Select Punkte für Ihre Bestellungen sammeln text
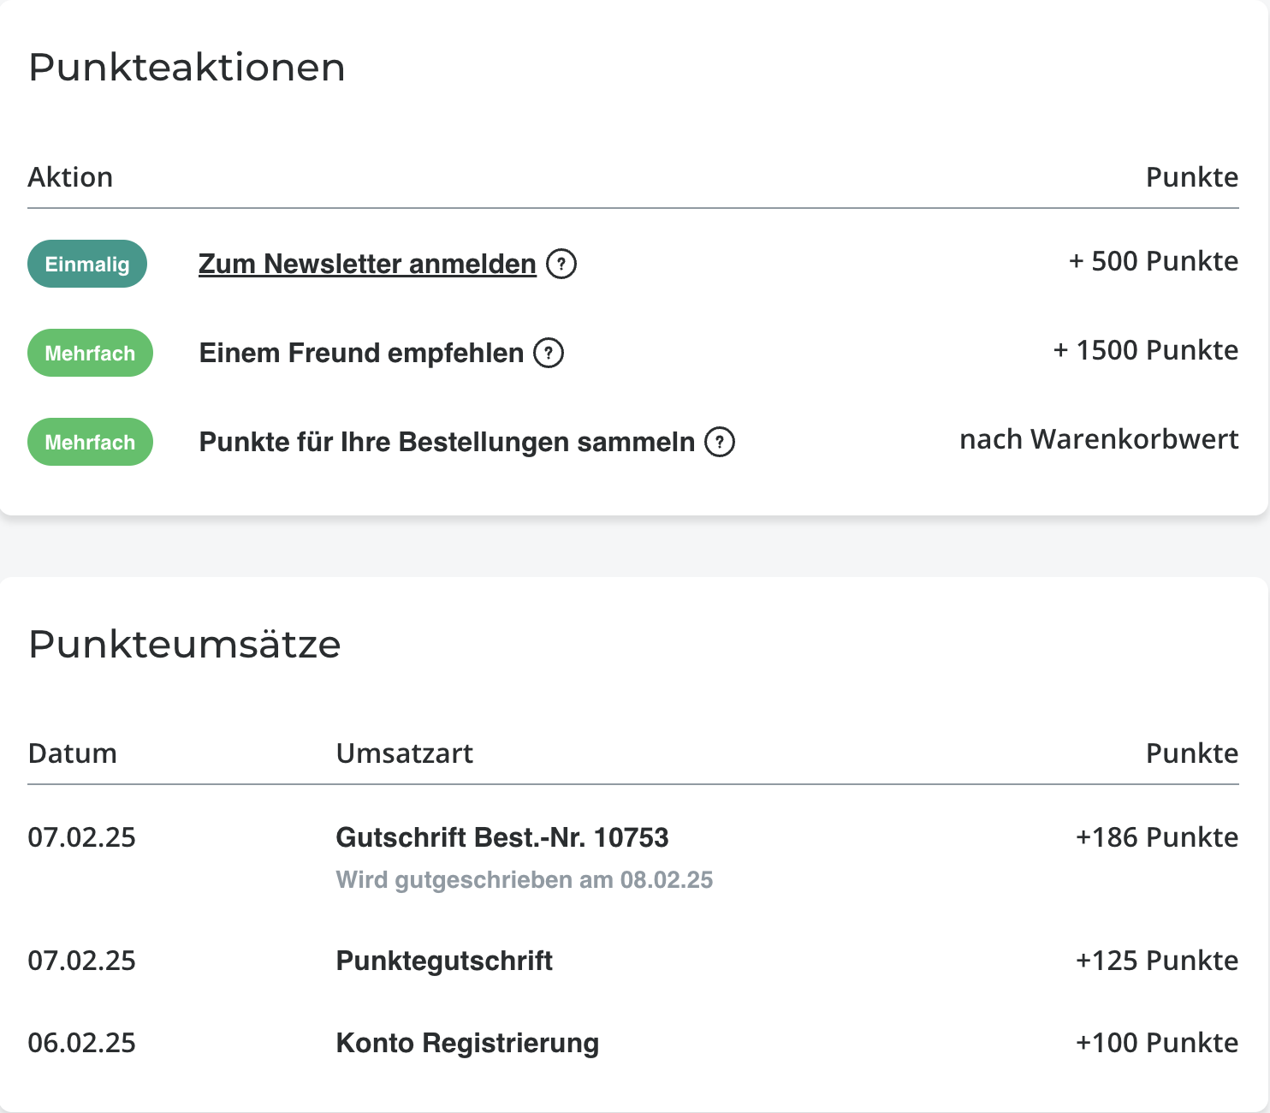 447,442
